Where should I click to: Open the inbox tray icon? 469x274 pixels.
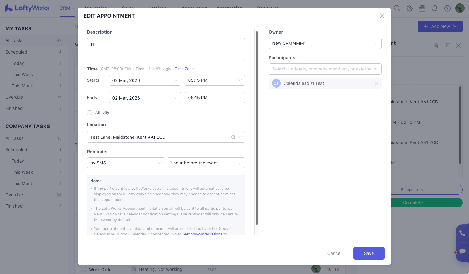(x=422, y=8)
